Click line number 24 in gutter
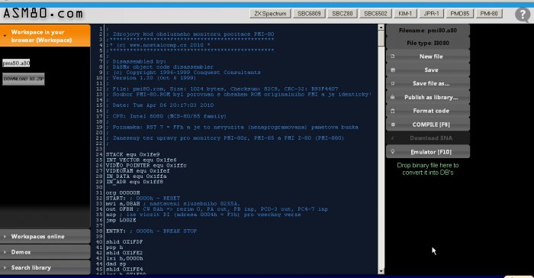The height and width of the screenshot is (278, 534). pyautogui.click(x=99, y=154)
